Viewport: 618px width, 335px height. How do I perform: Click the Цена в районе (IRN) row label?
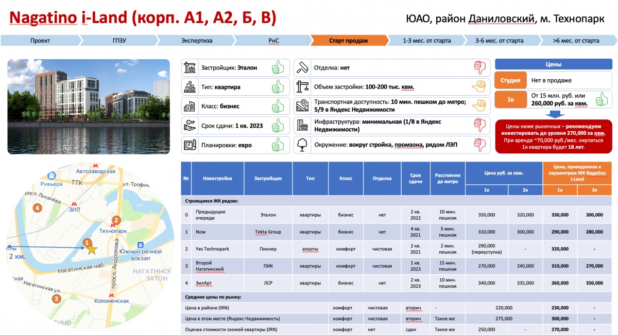pos(209,308)
